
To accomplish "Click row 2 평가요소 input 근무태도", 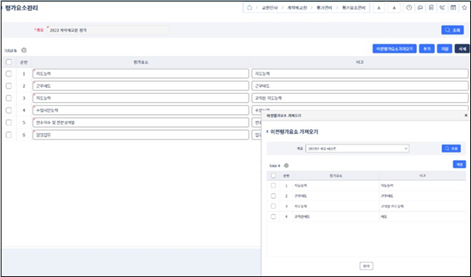I will [141, 86].
